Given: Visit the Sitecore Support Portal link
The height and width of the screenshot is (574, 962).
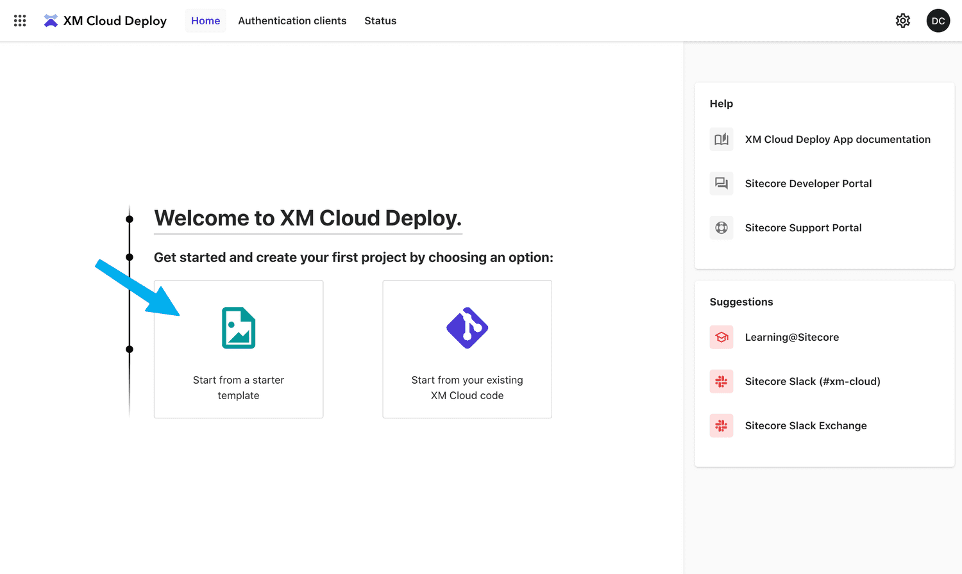Looking at the screenshot, I should (803, 227).
